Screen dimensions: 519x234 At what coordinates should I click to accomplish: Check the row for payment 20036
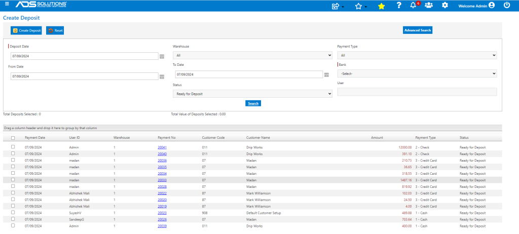tap(13, 160)
